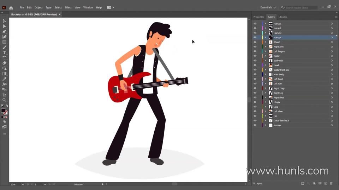Viewport: 339px width, 190px height.
Task: Open the Libraries tab
Action: [282, 17]
